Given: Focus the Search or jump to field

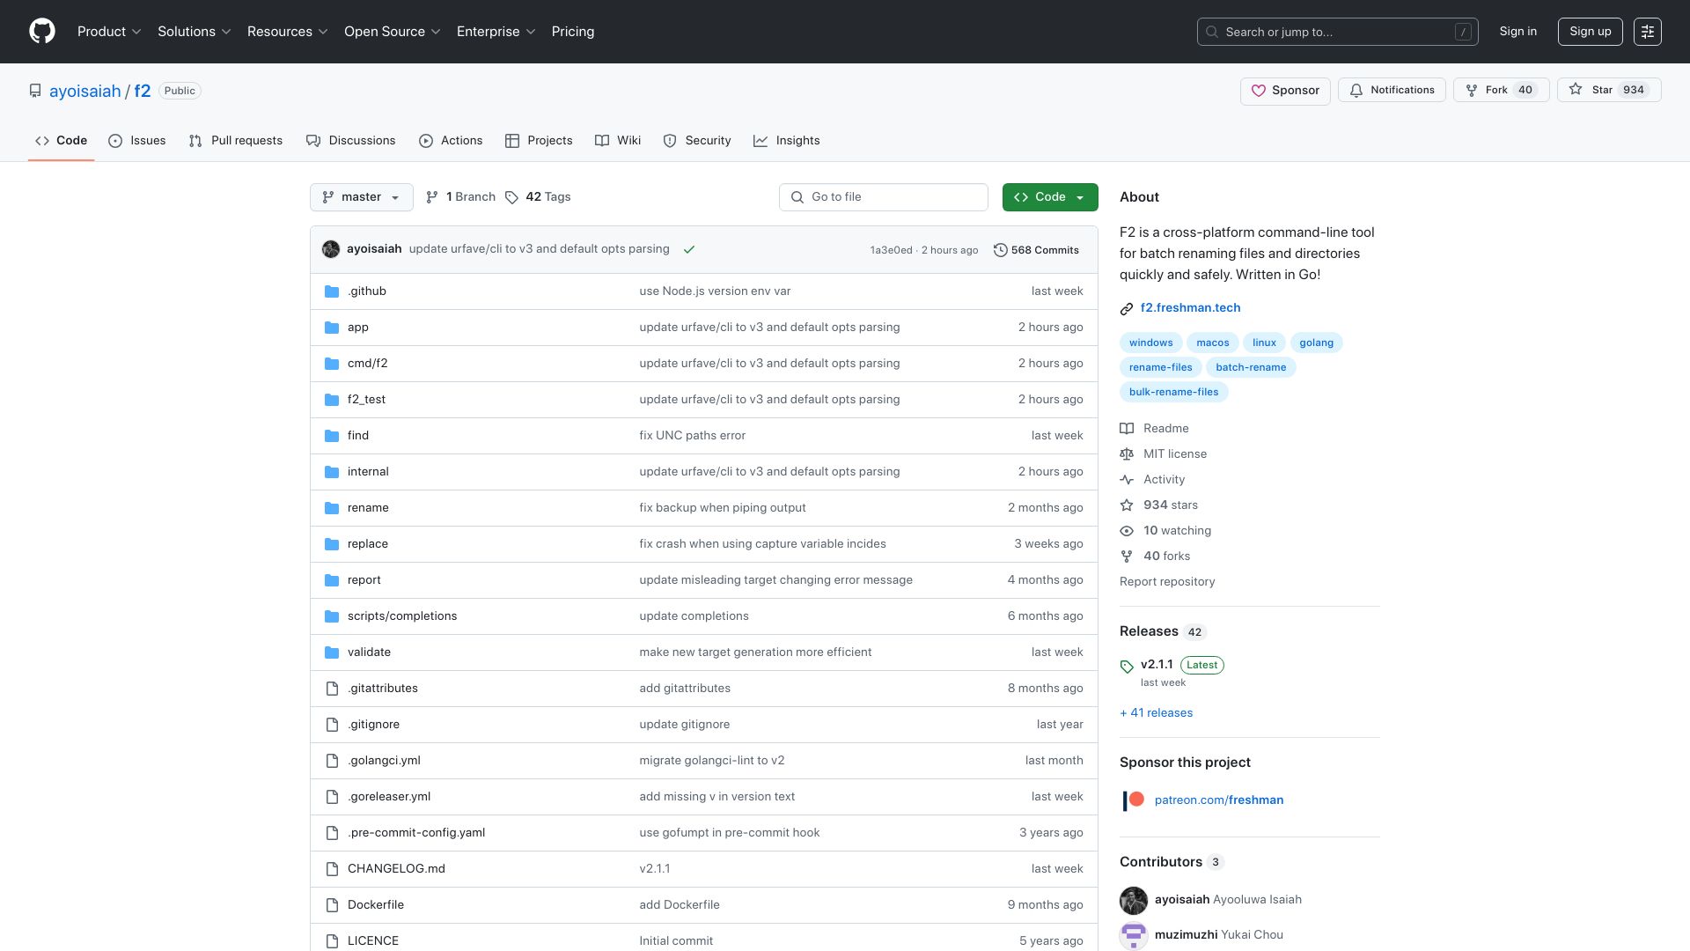Looking at the screenshot, I should pos(1338,32).
